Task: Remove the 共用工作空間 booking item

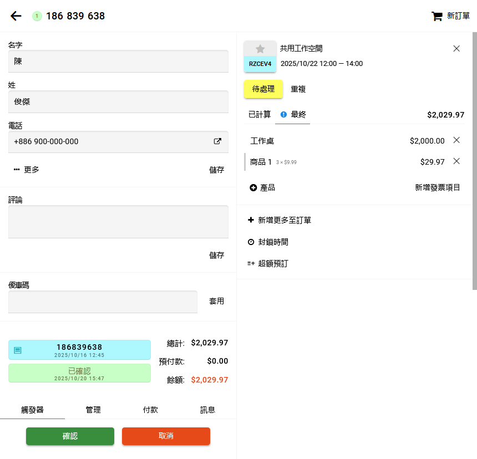Action: point(456,49)
